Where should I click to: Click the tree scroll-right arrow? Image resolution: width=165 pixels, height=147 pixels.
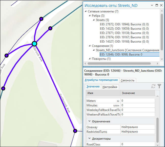(157, 63)
